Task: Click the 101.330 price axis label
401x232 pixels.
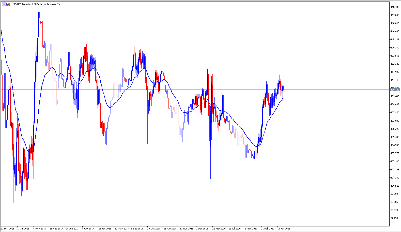Action: click(x=395, y=178)
